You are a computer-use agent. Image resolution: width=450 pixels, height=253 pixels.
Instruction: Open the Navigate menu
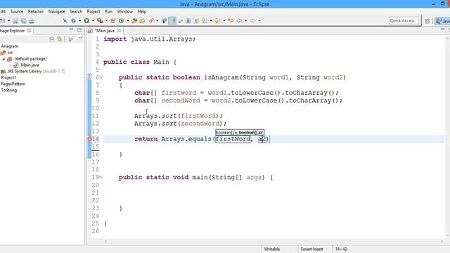56,11
